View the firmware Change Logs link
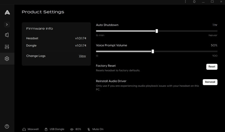225x132 pixels. pyautogui.click(x=82, y=56)
